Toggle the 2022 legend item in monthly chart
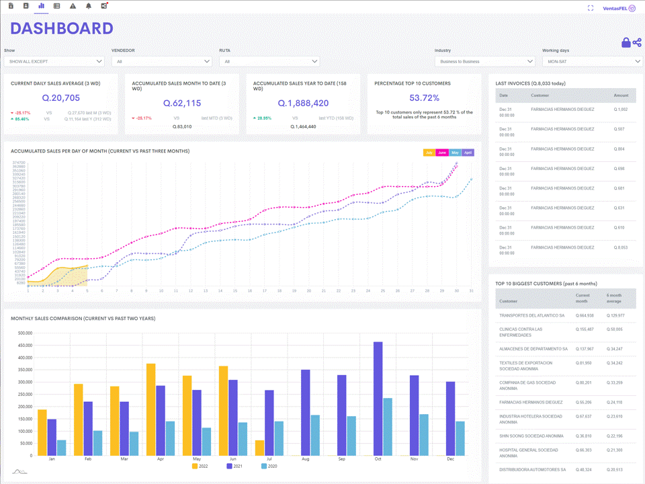The image size is (645, 484). click(200, 467)
